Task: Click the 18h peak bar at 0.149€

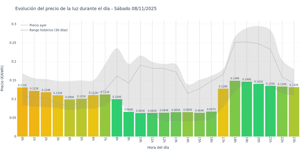Action: coord(235,109)
